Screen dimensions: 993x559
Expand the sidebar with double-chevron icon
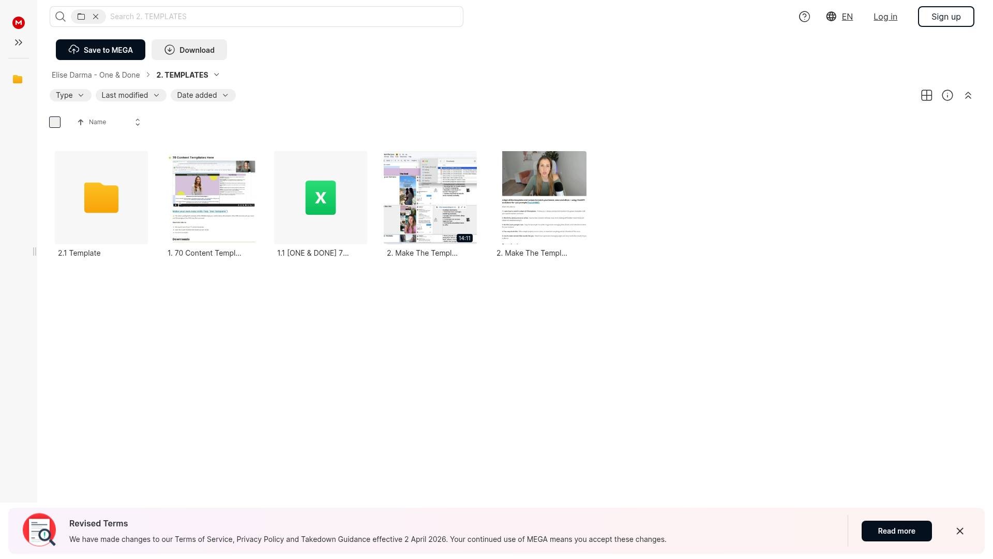coord(19,42)
